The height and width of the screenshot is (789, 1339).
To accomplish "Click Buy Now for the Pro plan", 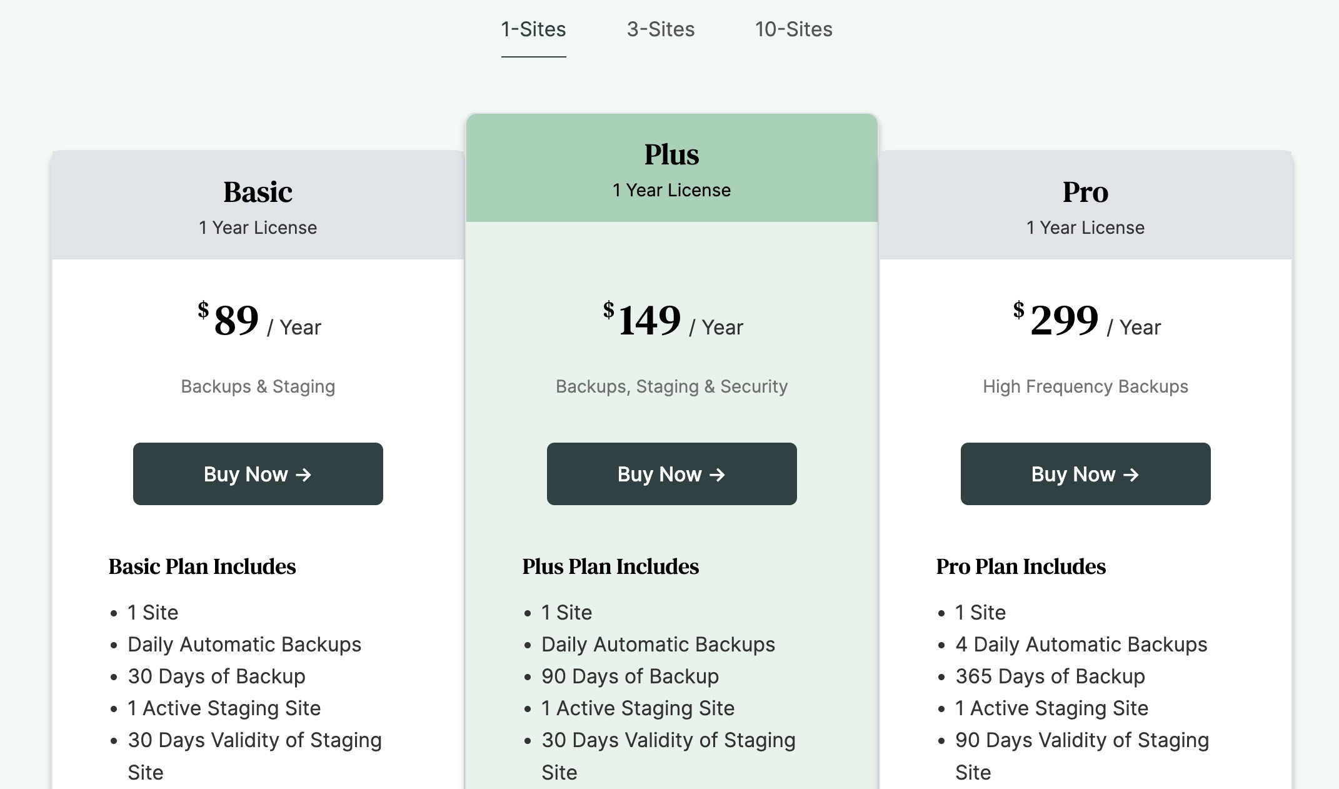I will pyautogui.click(x=1085, y=474).
